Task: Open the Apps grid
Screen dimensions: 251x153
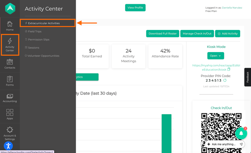Action: [x=10, y=114]
